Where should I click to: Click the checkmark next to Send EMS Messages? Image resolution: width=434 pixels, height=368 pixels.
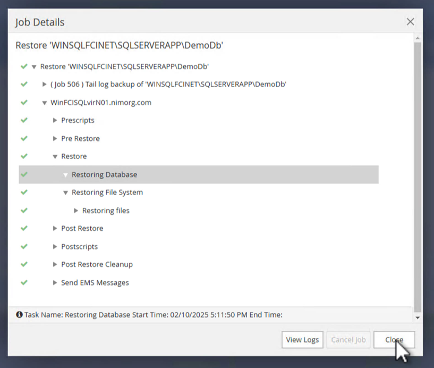pos(24,282)
